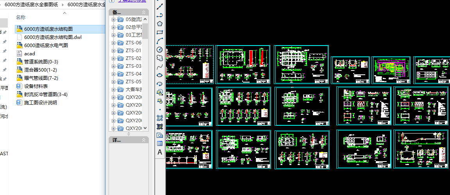Expand the ZTS-03 tree node
Viewport: 450px width, 195px height.
pyautogui.click(x=113, y=66)
